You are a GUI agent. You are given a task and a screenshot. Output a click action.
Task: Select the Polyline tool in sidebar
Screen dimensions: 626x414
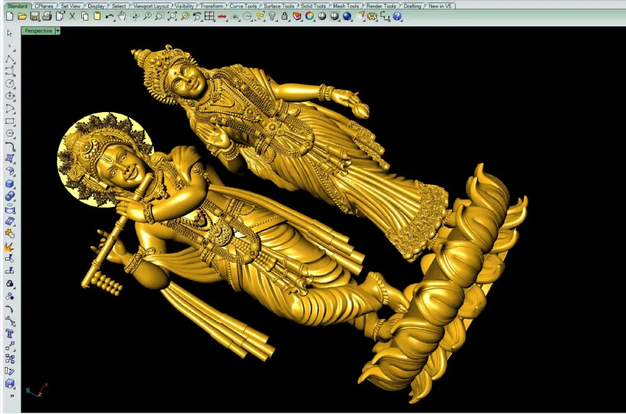tap(9, 59)
